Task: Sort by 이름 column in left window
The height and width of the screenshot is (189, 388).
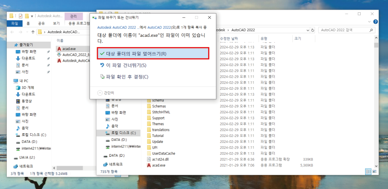Action: click(60, 40)
